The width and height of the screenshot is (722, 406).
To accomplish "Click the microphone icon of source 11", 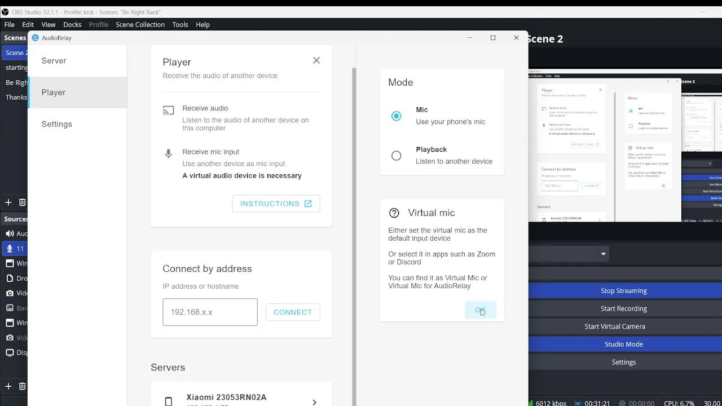I will pos(10,248).
